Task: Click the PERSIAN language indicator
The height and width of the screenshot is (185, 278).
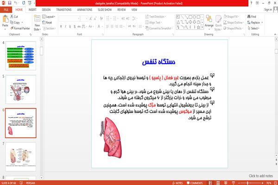Action: [31, 183]
